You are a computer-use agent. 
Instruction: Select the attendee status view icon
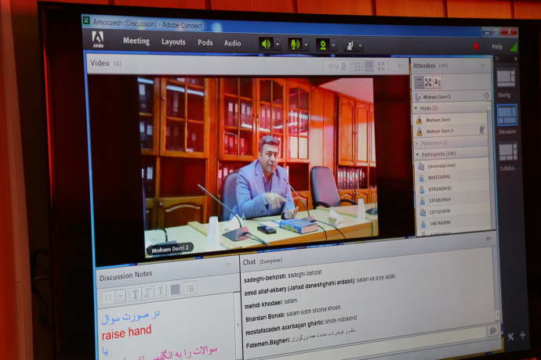click(x=437, y=82)
